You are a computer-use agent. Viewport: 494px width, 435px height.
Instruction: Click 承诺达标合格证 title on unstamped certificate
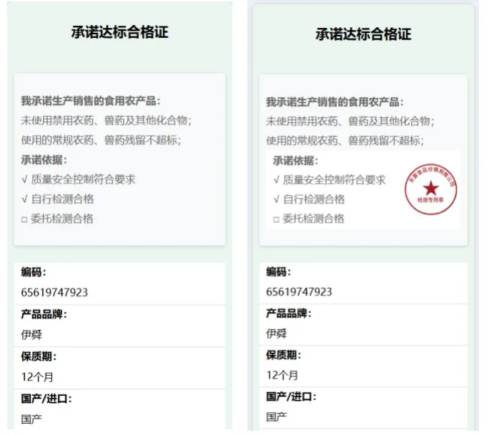(119, 32)
